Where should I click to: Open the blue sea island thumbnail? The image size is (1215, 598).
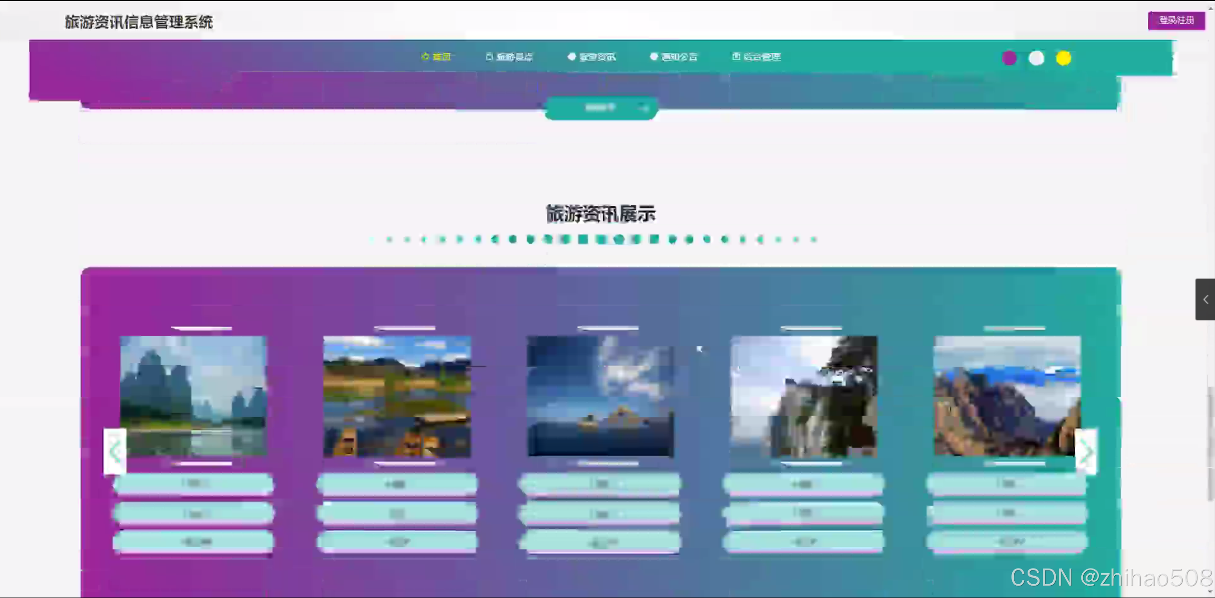coord(601,395)
